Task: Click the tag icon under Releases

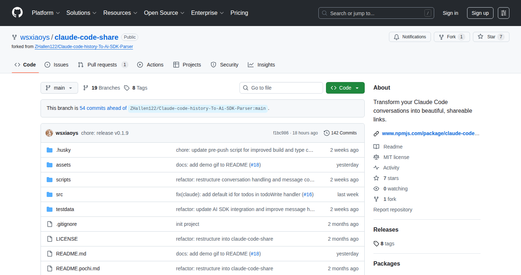Action: tap(376, 244)
